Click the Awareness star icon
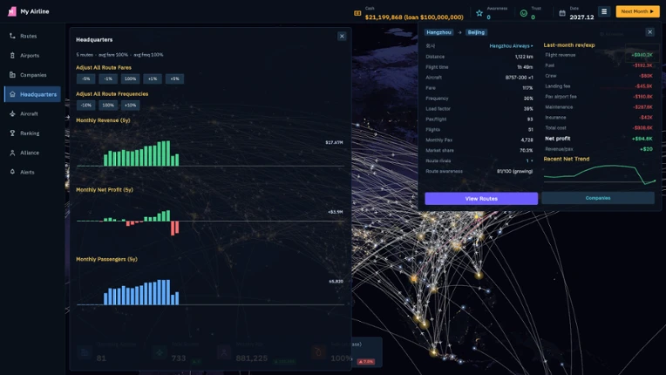This screenshot has height=375, width=666. coord(479,13)
